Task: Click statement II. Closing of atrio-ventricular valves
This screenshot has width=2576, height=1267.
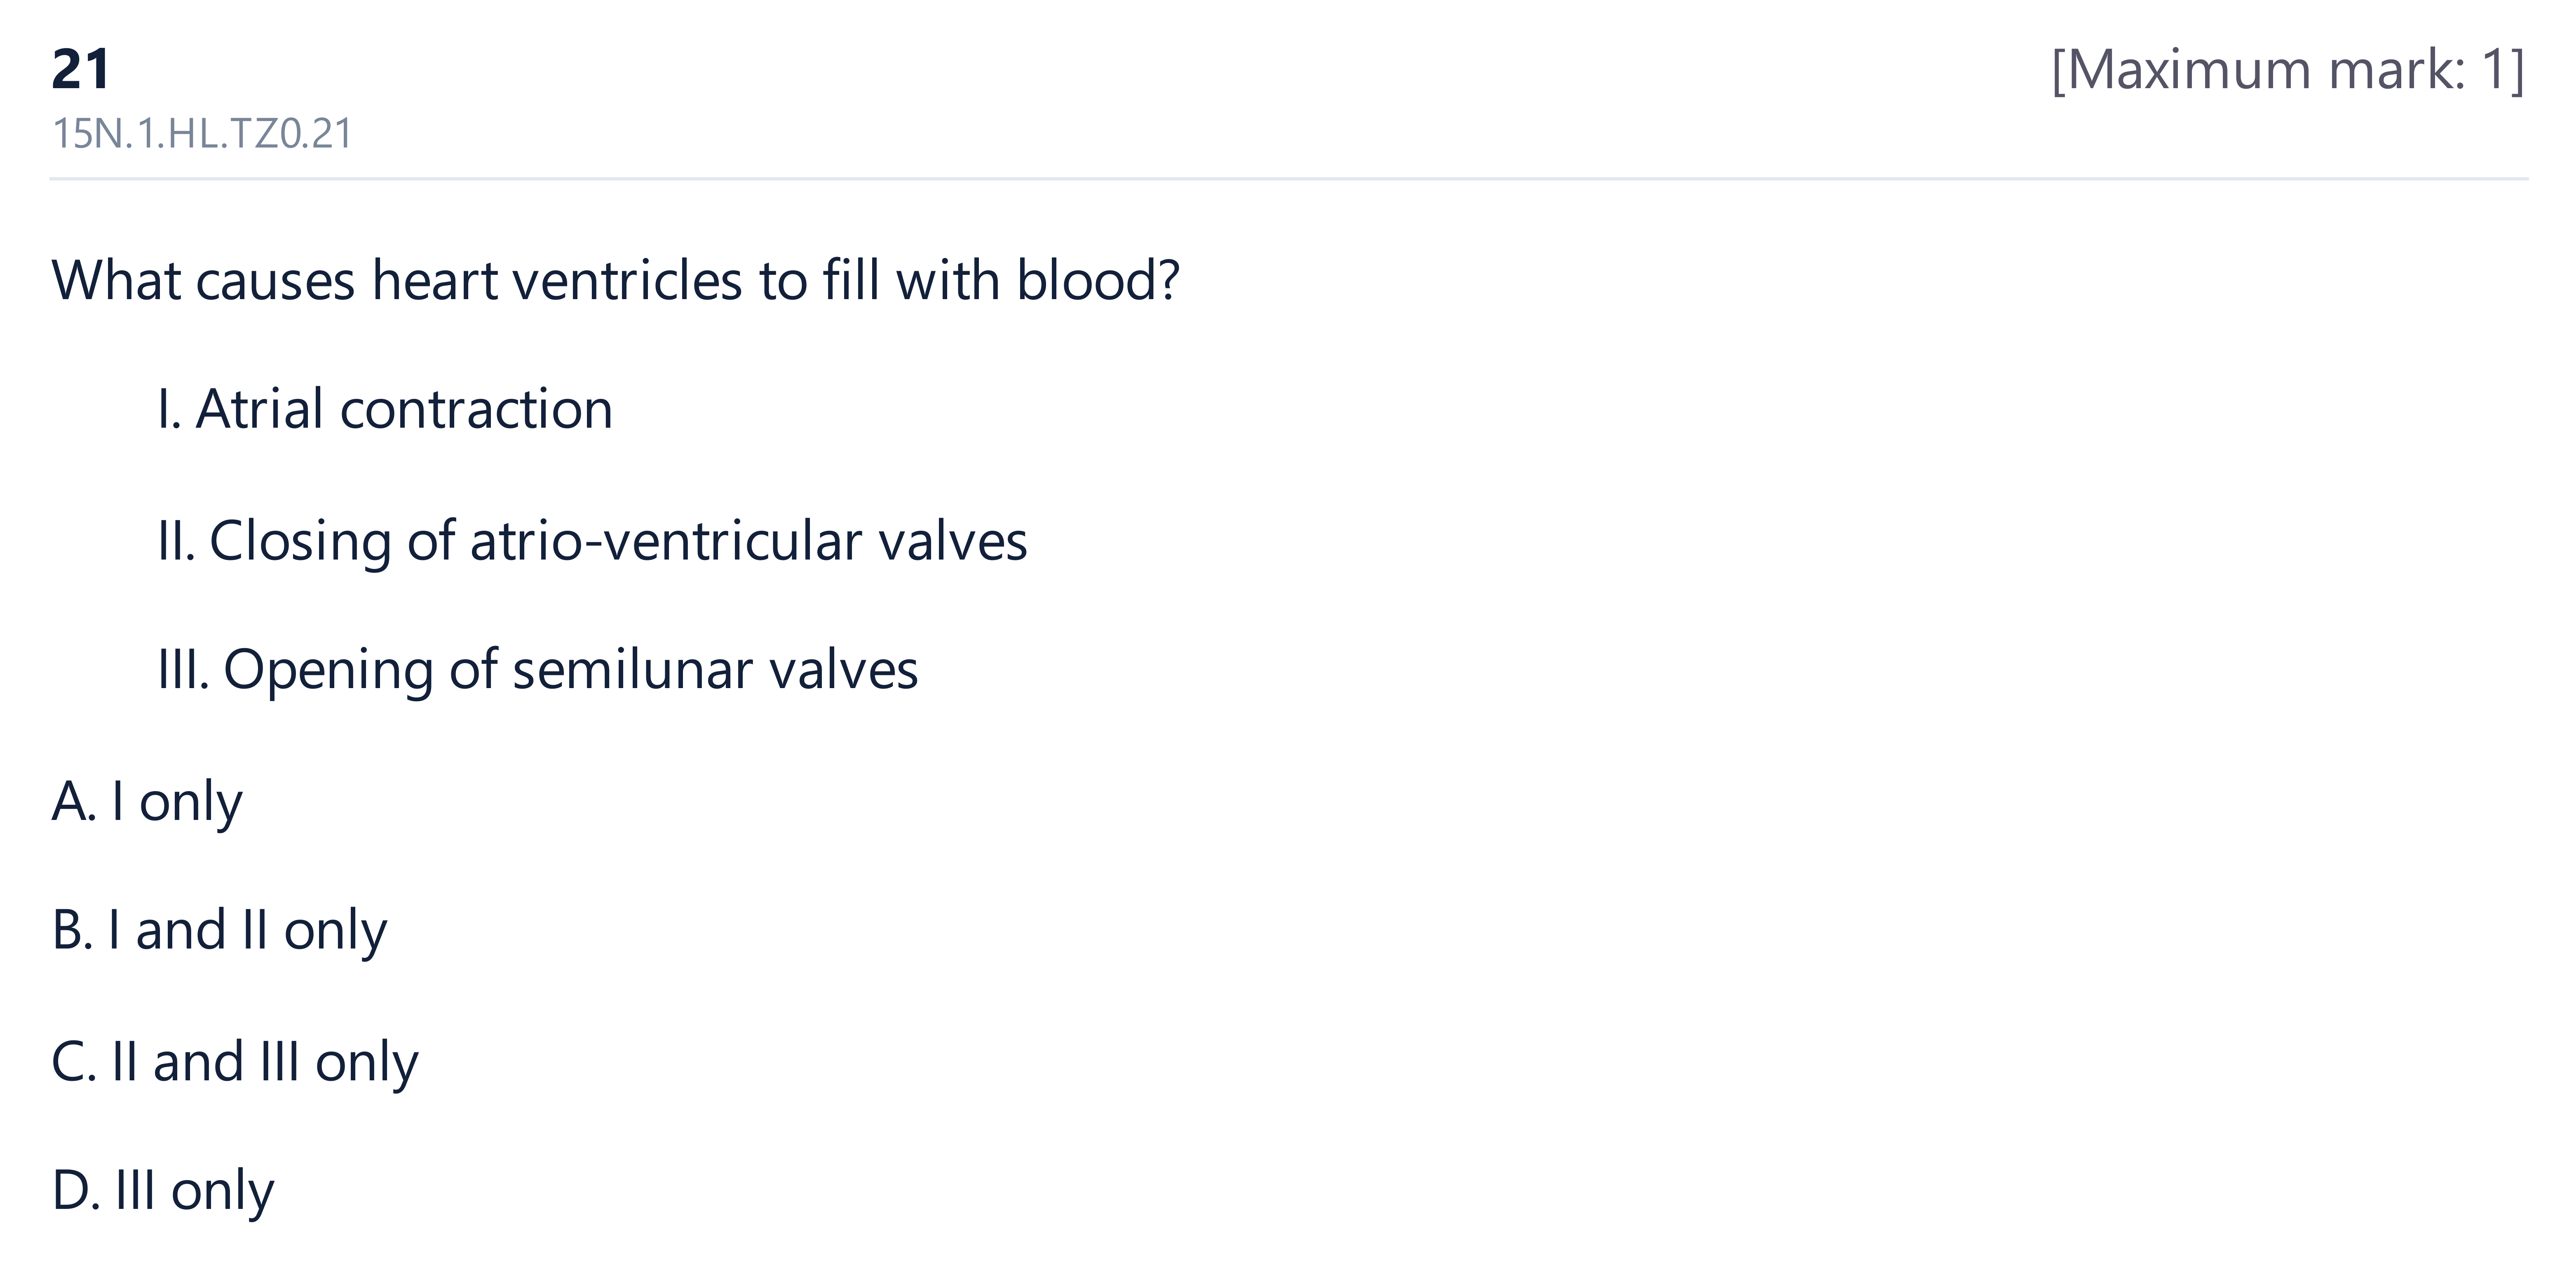Action: coord(592,541)
